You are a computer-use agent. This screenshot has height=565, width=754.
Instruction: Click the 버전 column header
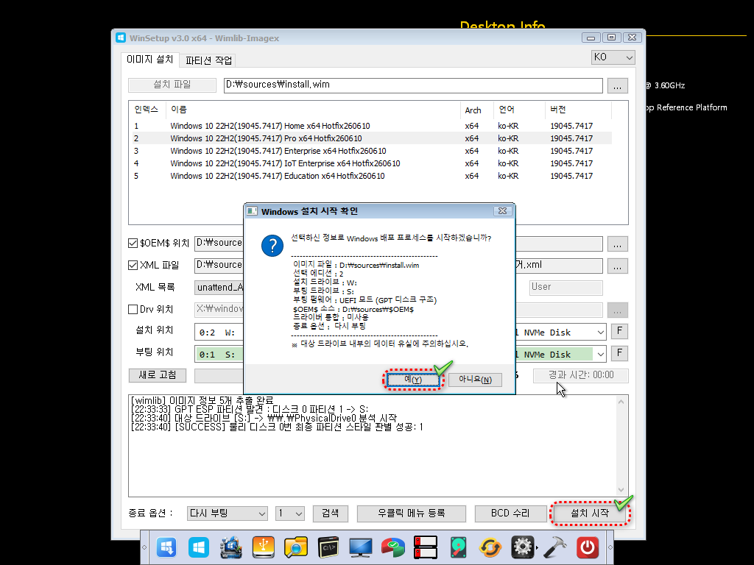click(x=579, y=110)
